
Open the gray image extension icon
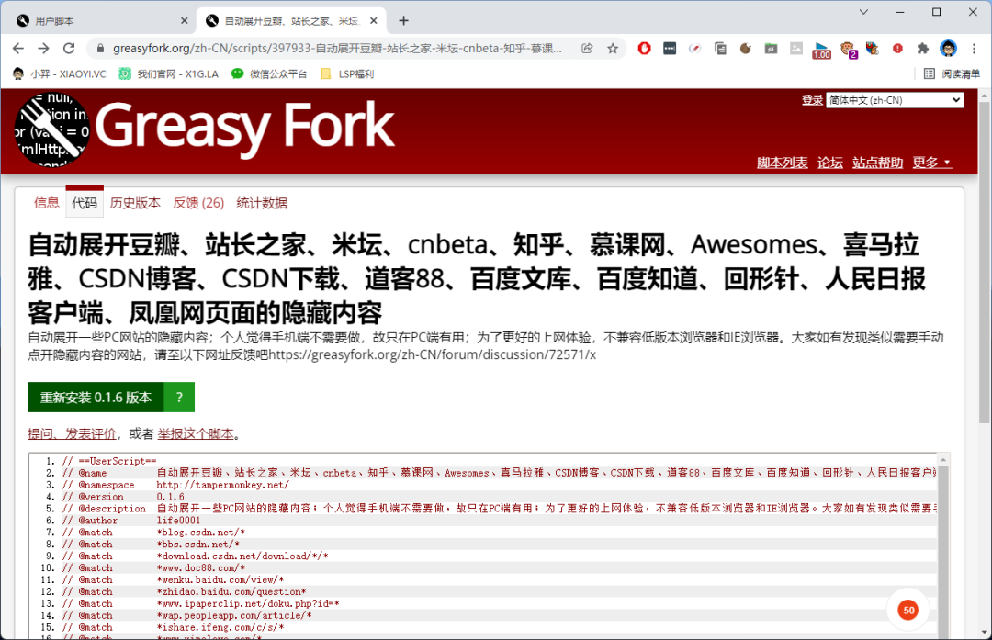click(x=795, y=48)
